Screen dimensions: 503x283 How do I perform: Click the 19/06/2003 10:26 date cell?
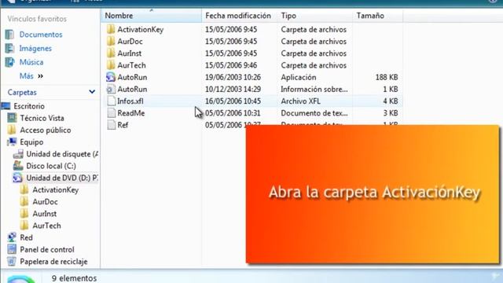233,77
